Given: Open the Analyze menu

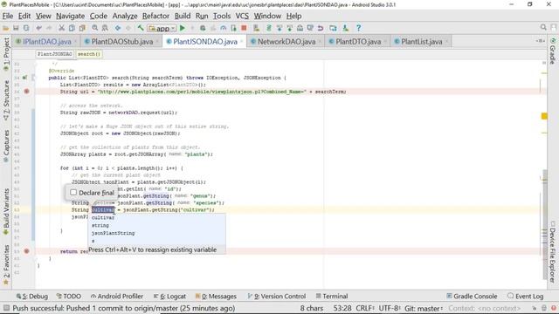Looking at the screenshot, I should (125, 16).
